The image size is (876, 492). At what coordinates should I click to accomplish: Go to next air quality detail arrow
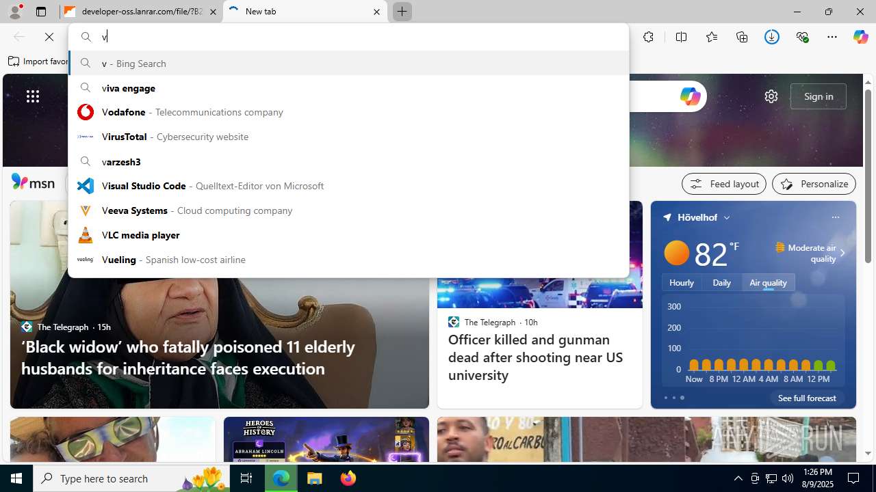click(842, 254)
